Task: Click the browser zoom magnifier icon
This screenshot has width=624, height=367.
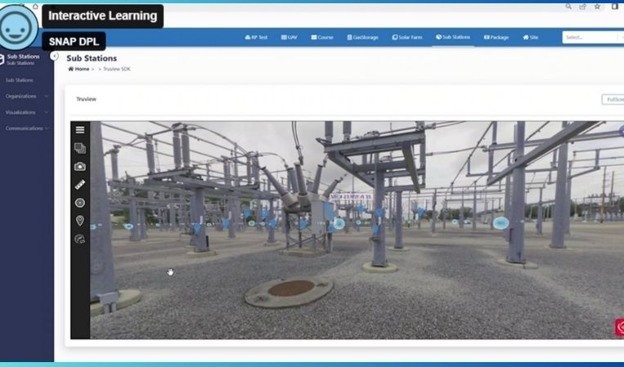Action: (x=568, y=7)
